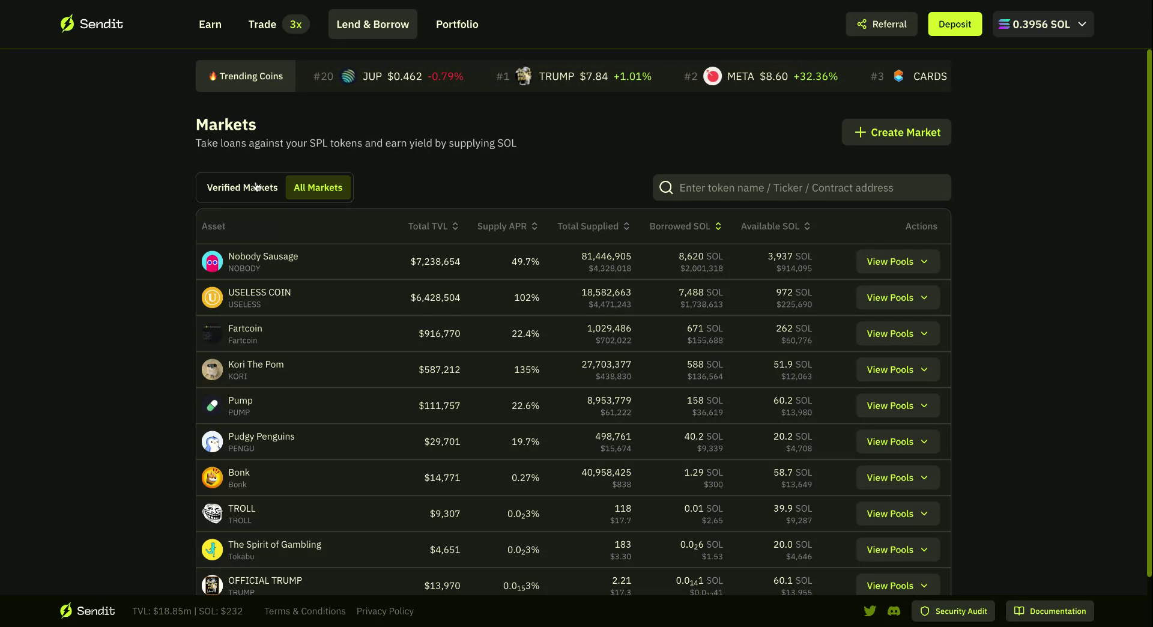Open Twitter from the footer icon
This screenshot has height=627, width=1153.
coord(870,611)
